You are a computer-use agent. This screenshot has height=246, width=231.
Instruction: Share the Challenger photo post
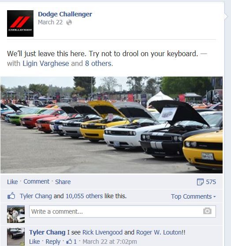63,182
